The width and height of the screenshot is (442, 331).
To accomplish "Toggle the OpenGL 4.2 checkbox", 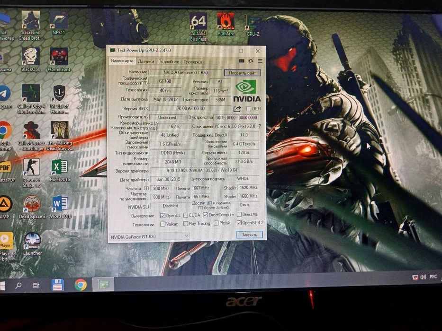I will tap(239, 223).
